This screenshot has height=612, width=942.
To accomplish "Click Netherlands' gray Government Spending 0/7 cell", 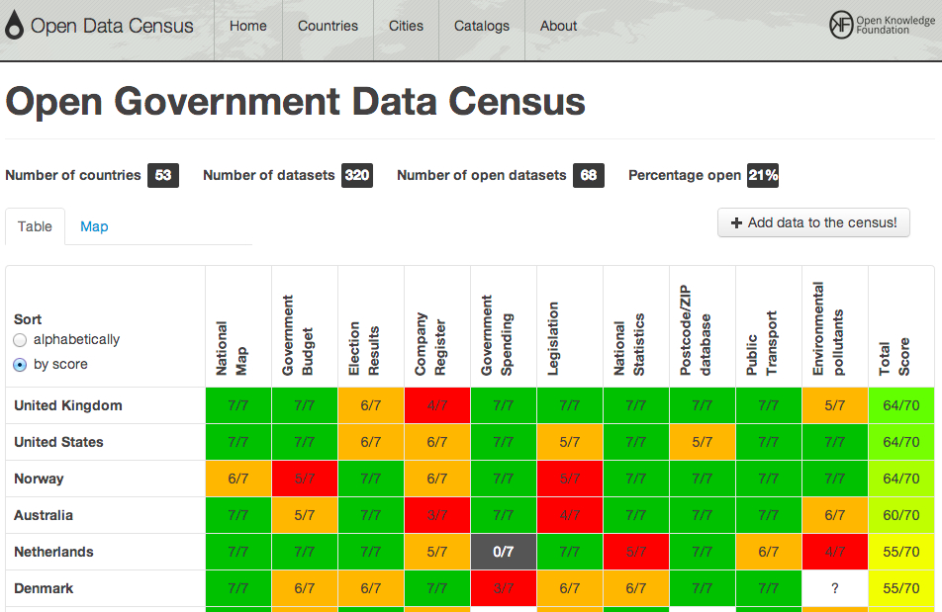I will coord(504,552).
